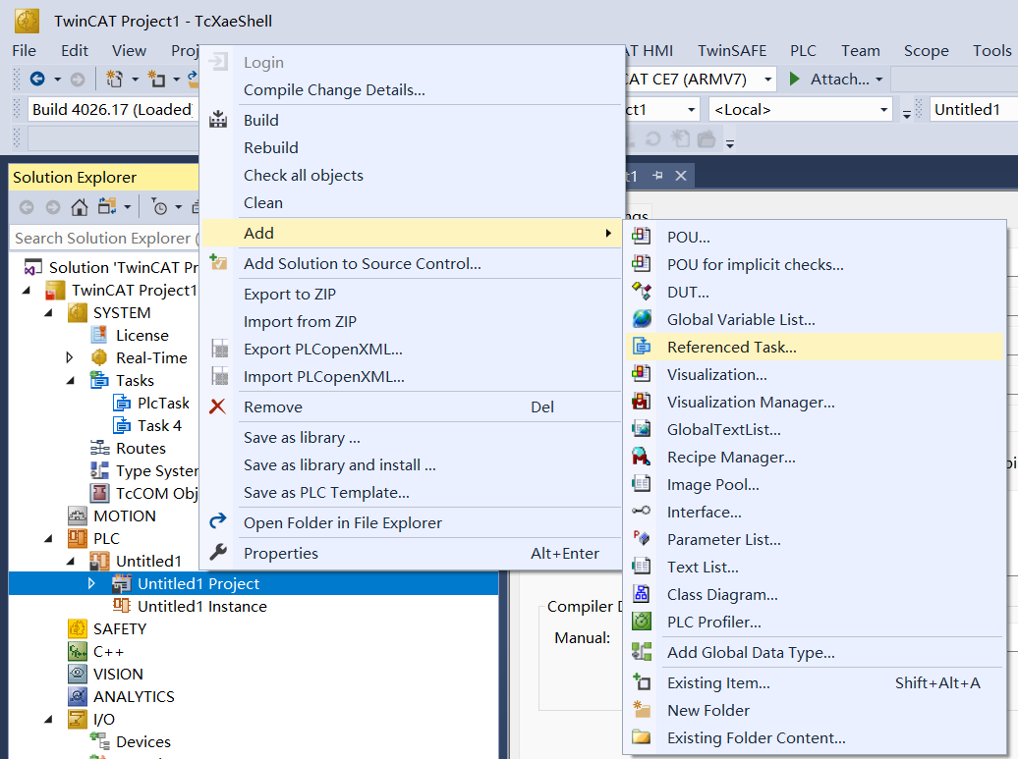
Task: Close the document tab
Action: 680,175
